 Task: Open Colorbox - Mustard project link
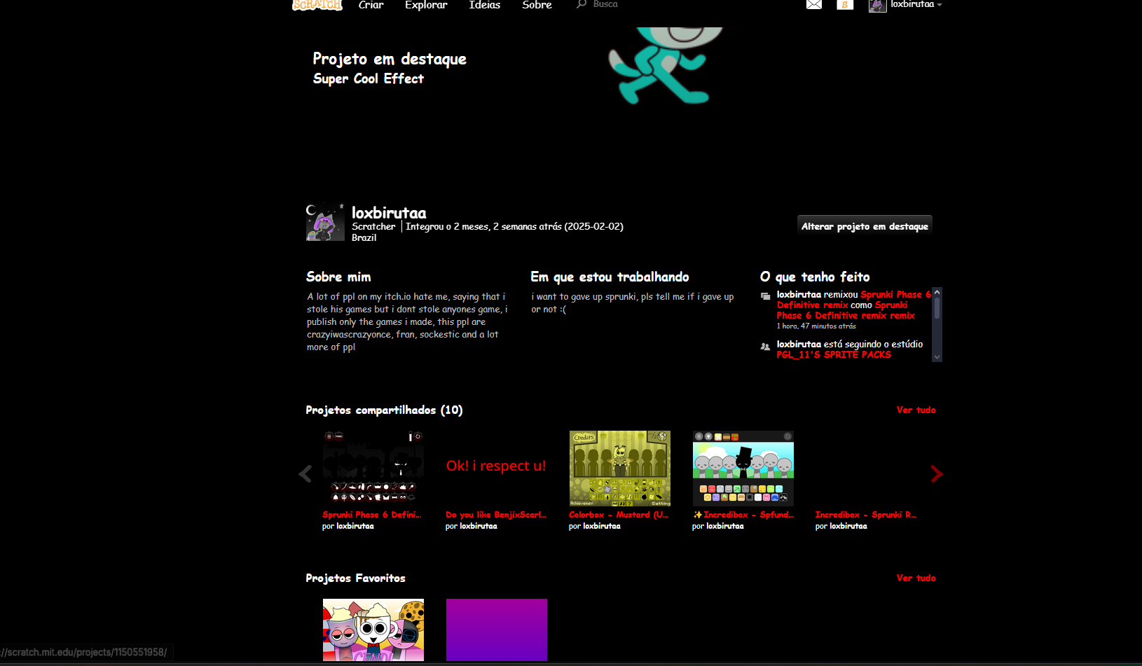point(619,515)
